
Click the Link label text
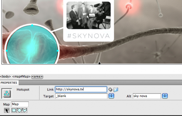click(50, 89)
